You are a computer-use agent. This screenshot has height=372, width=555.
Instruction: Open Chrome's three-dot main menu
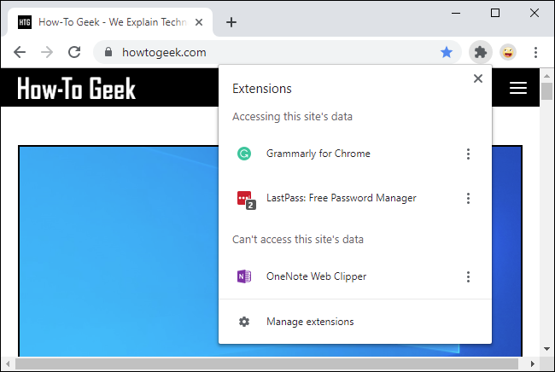[x=535, y=52]
